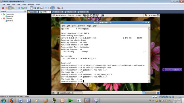Collapse the Powered On tree group

tap(1, 14)
